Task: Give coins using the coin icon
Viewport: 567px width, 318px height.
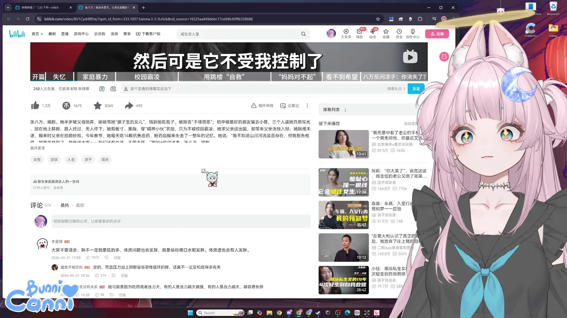Action: pyautogui.click(x=66, y=106)
